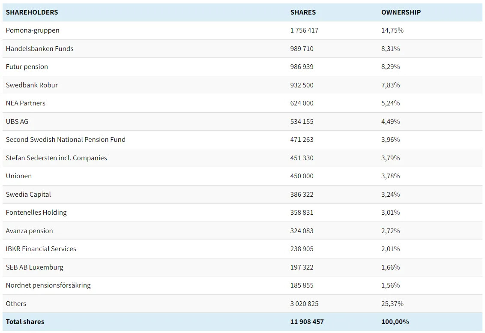Select the Pomona-gruppen shareholder name
Image resolution: width=485 pixels, height=333 pixels.
click(33, 30)
